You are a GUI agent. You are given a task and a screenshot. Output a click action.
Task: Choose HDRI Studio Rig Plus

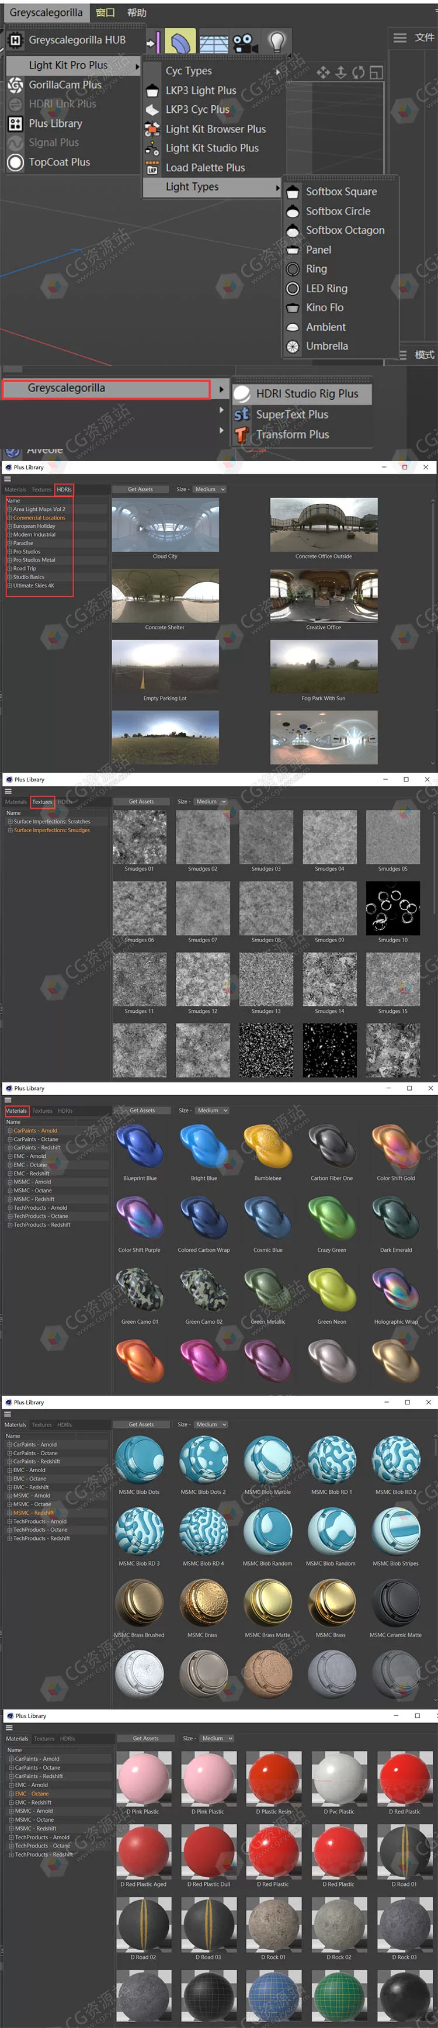coord(301,394)
